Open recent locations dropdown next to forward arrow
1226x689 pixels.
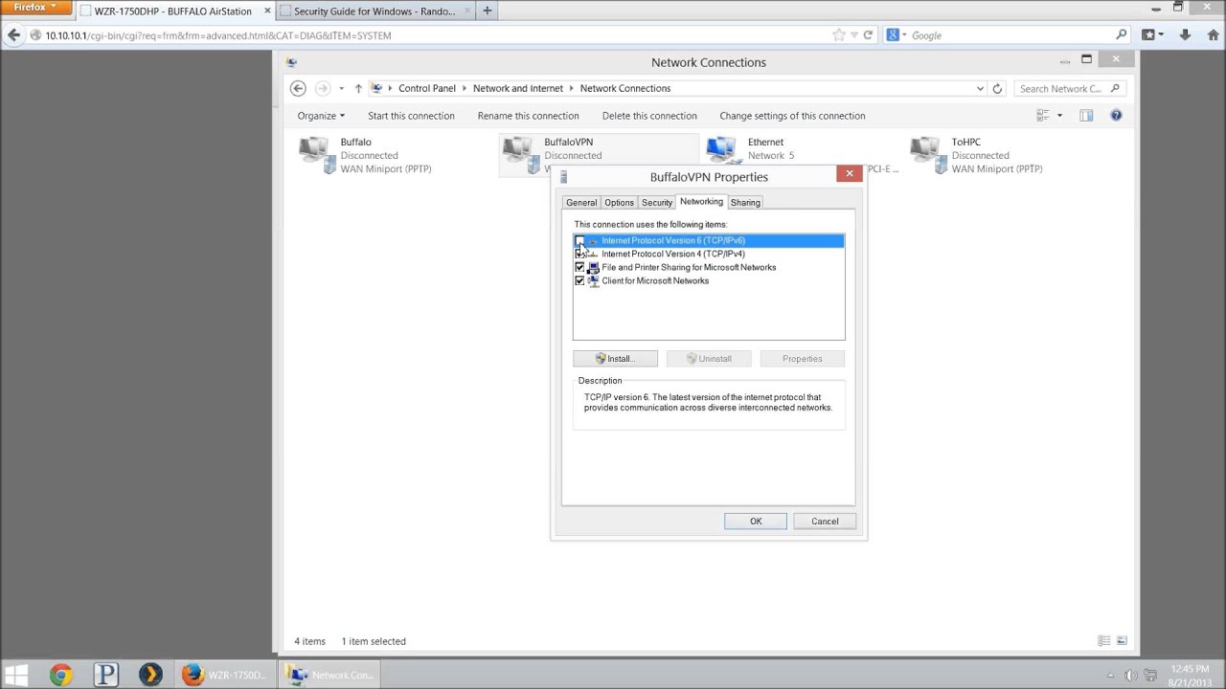[x=341, y=88]
